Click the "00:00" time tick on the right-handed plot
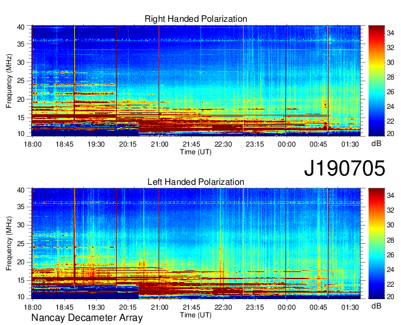Viewport: 401px width, 325px height. (287, 144)
